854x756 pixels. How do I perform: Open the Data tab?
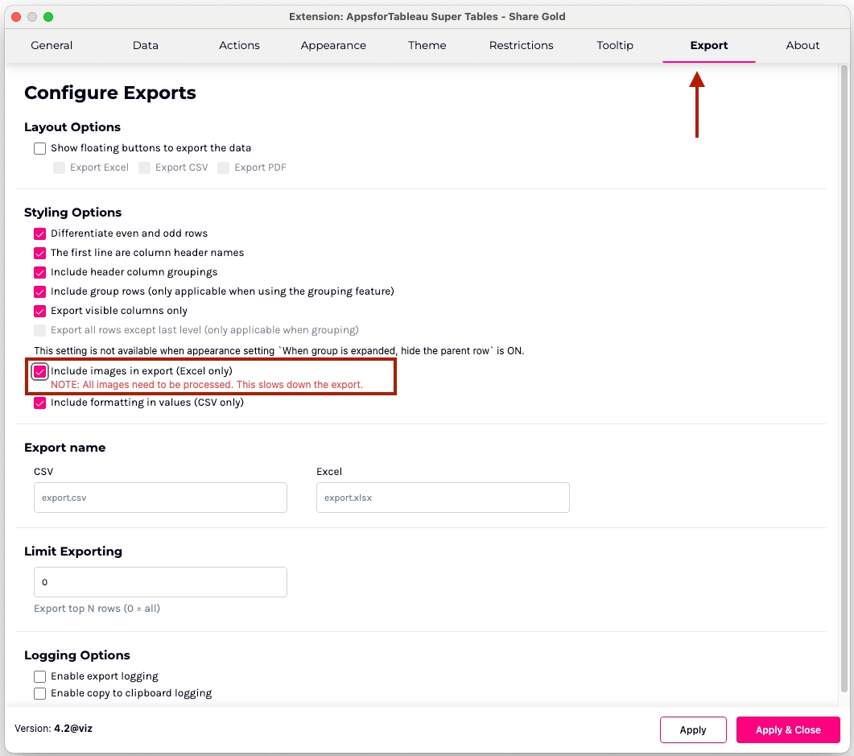tap(146, 45)
